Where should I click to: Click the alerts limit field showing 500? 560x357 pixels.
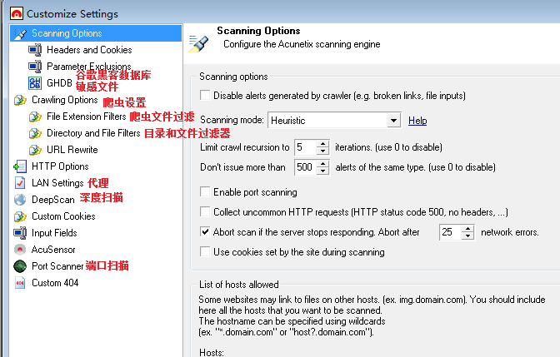[306, 167]
